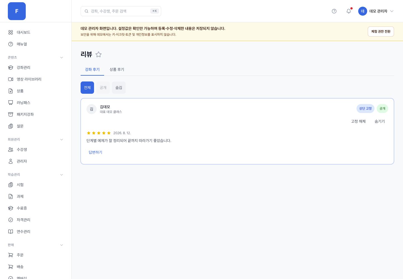This screenshot has height=279, width=403.
Task: Collapse the 판매 sidebar section
Action: (62, 245)
